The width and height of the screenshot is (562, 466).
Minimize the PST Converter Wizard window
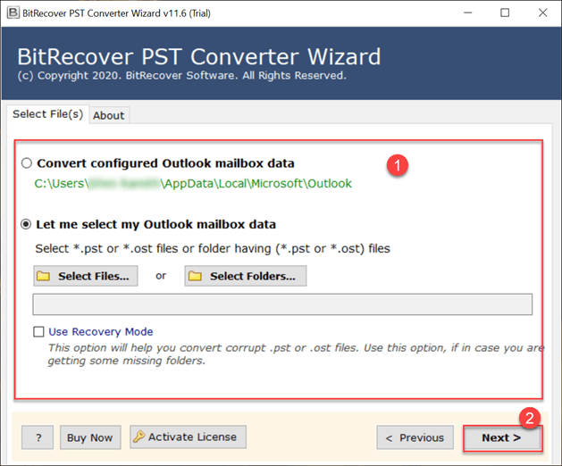[x=467, y=12]
